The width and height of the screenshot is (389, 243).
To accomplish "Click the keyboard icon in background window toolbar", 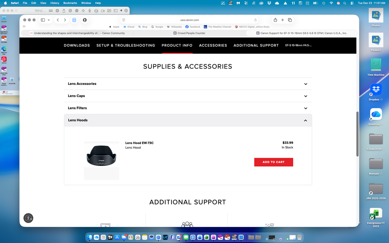I will pos(51,11).
